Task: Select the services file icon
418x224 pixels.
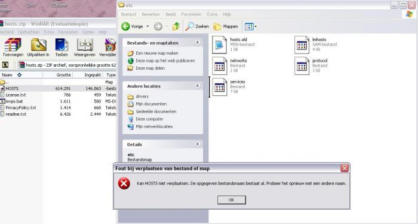Action: coord(219,87)
